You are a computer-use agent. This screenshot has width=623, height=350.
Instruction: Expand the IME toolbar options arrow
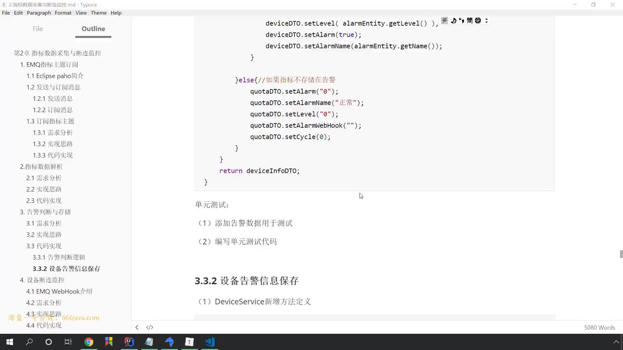click(486, 20)
